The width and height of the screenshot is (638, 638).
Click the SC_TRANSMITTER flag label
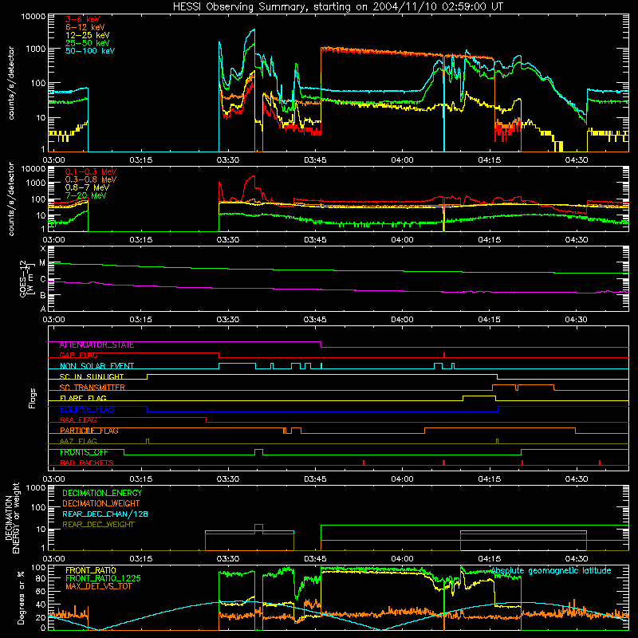pos(93,388)
